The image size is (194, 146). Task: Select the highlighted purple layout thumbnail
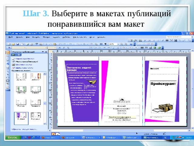(x=21, y=118)
